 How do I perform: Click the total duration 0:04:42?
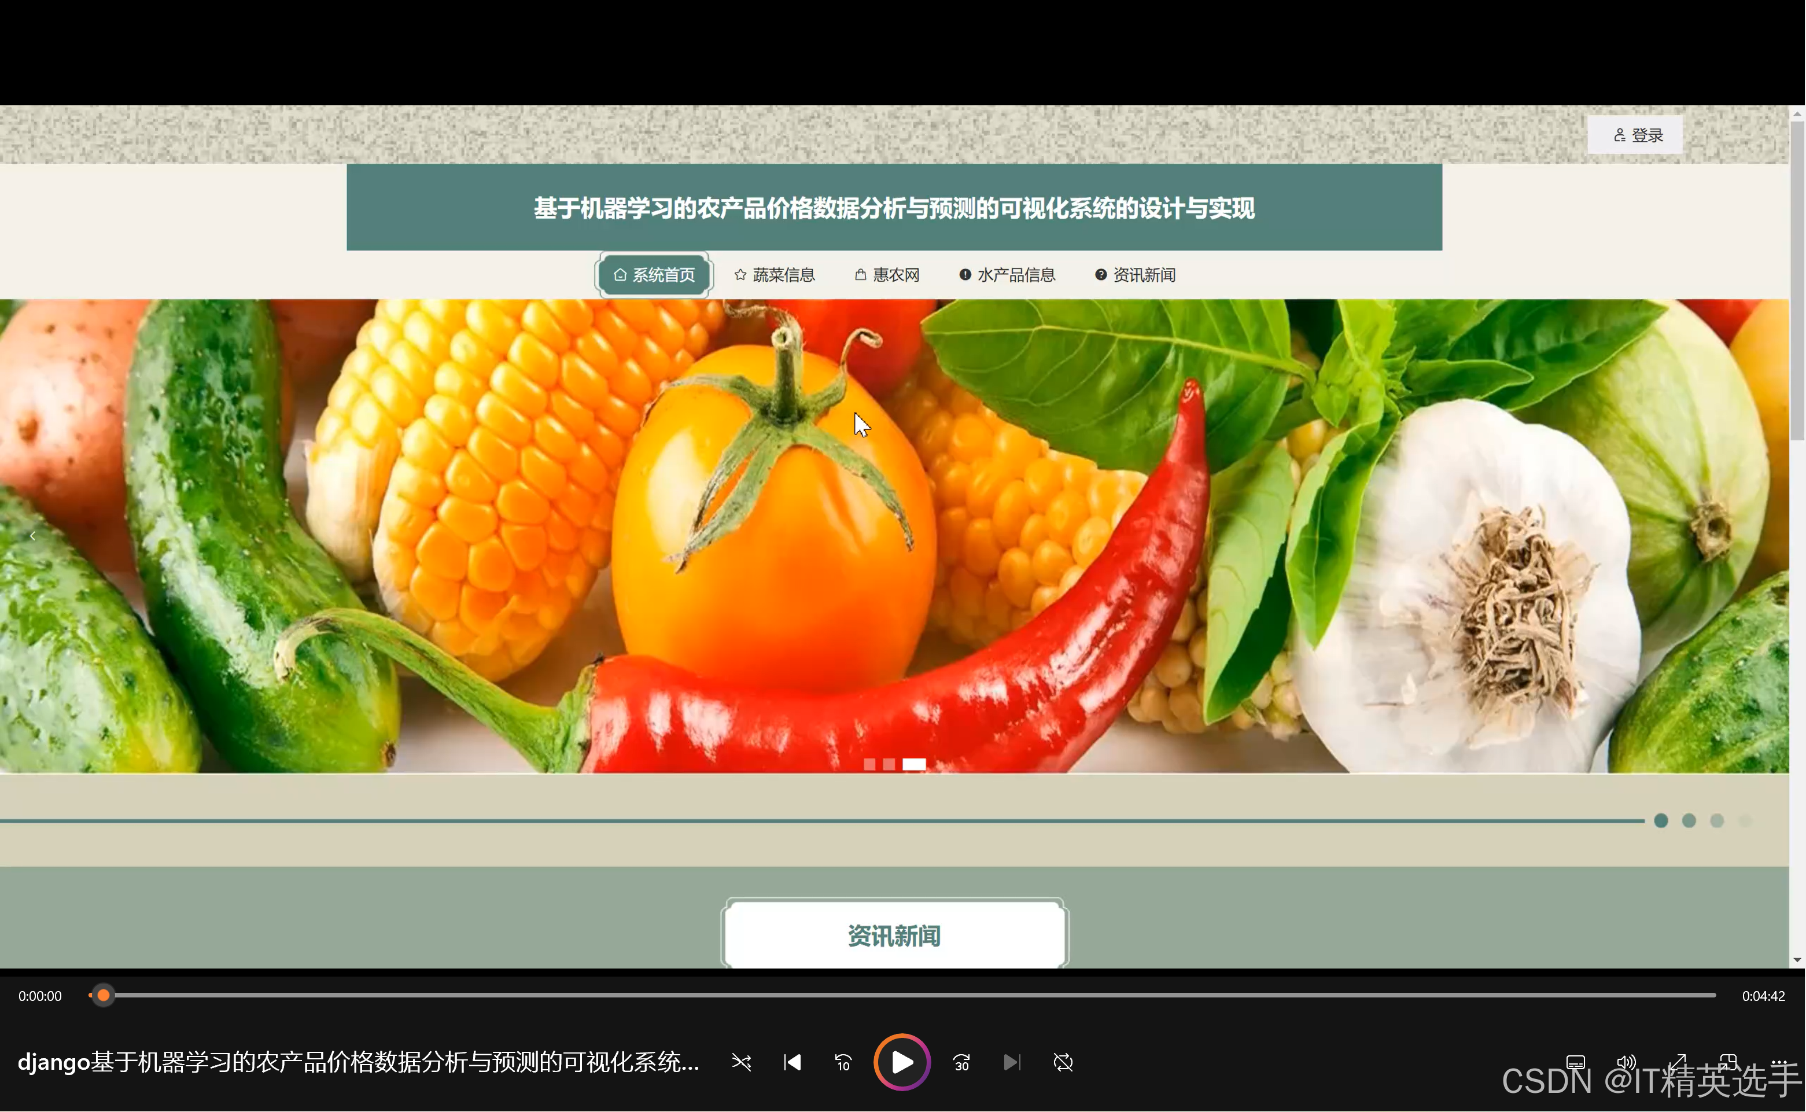[1763, 996]
